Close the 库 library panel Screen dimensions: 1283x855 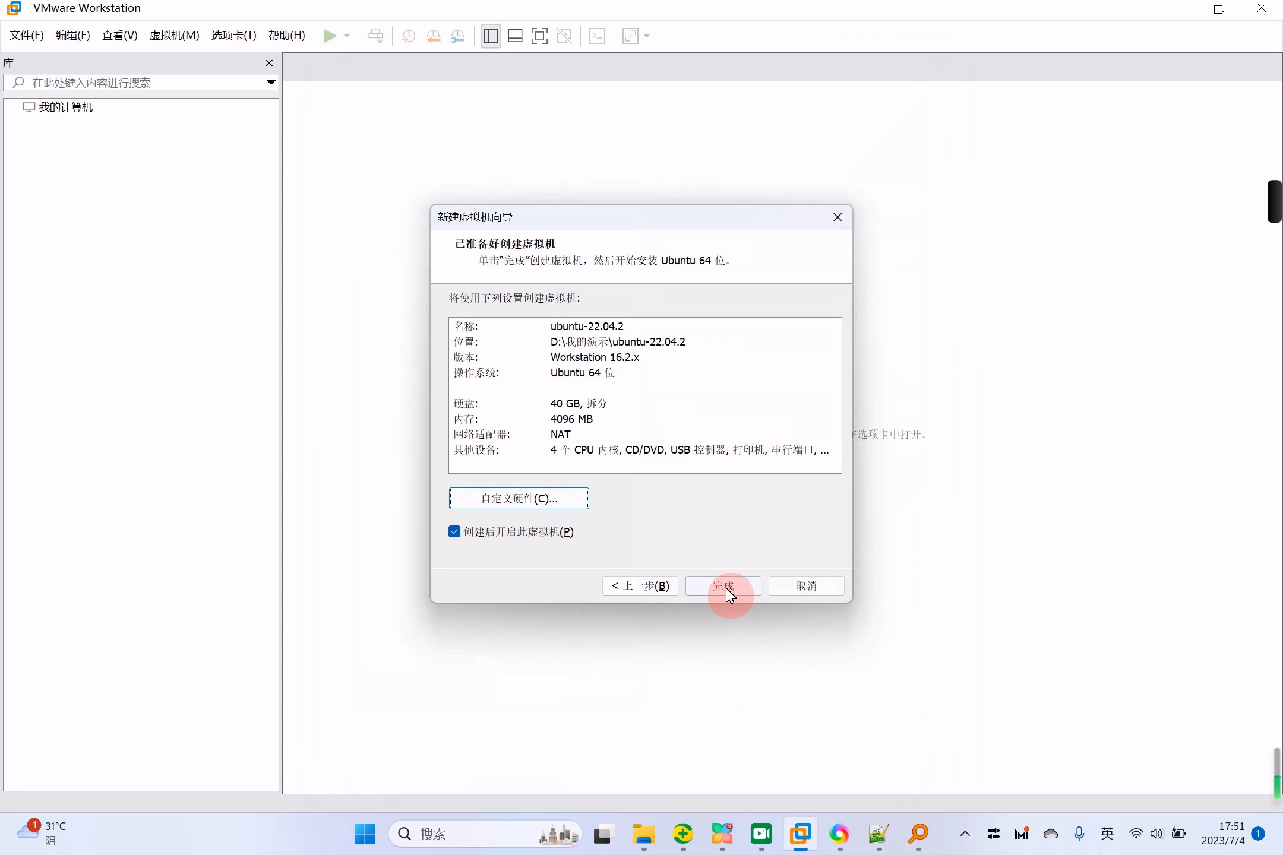point(269,63)
